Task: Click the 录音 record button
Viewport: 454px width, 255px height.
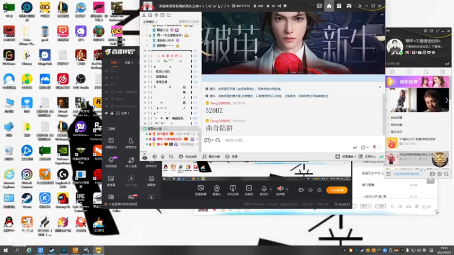Action: point(232,156)
